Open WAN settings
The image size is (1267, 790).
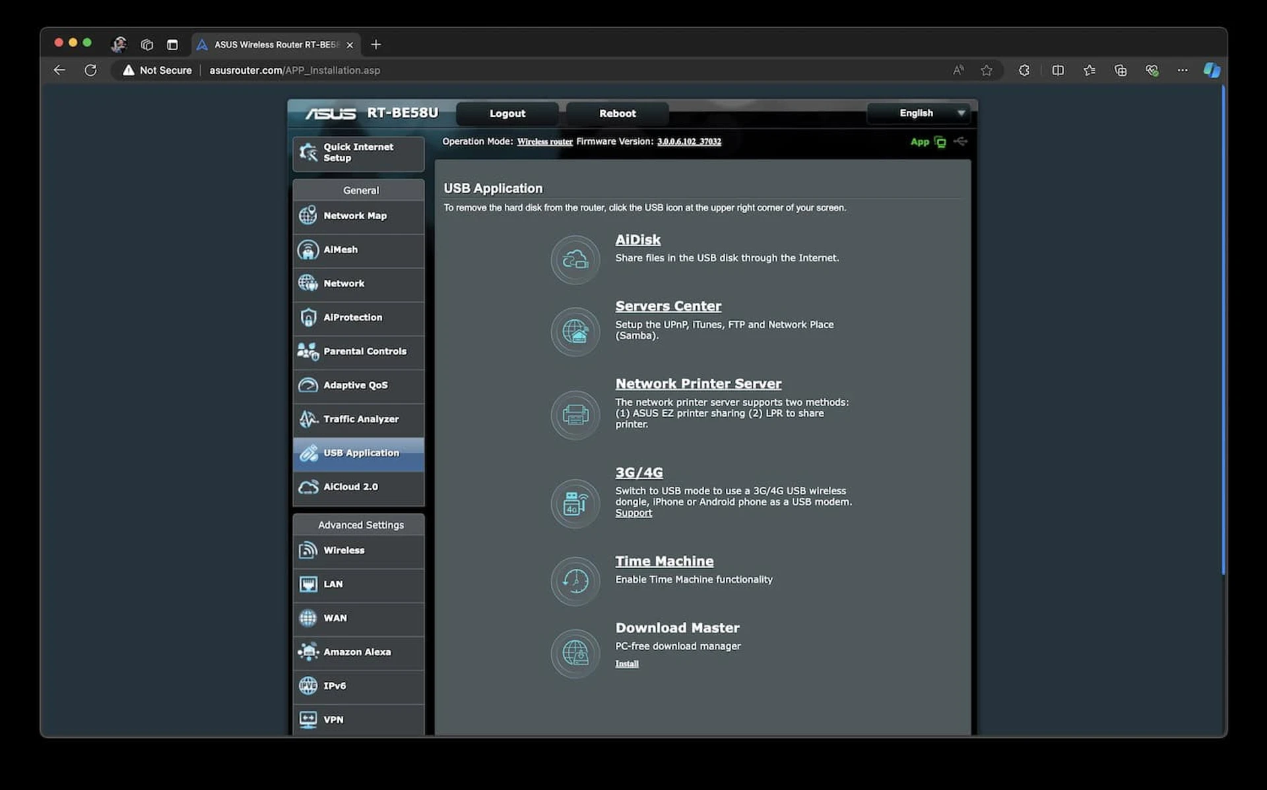coord(358,618)
